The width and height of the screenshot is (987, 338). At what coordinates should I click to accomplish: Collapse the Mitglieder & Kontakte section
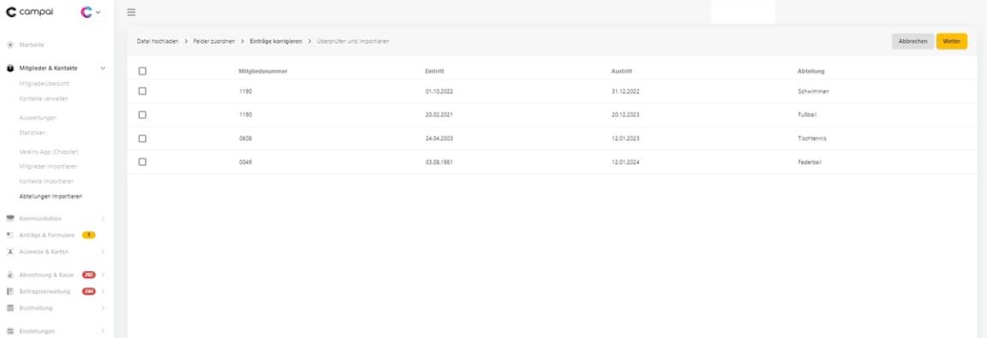pos(103,68)
